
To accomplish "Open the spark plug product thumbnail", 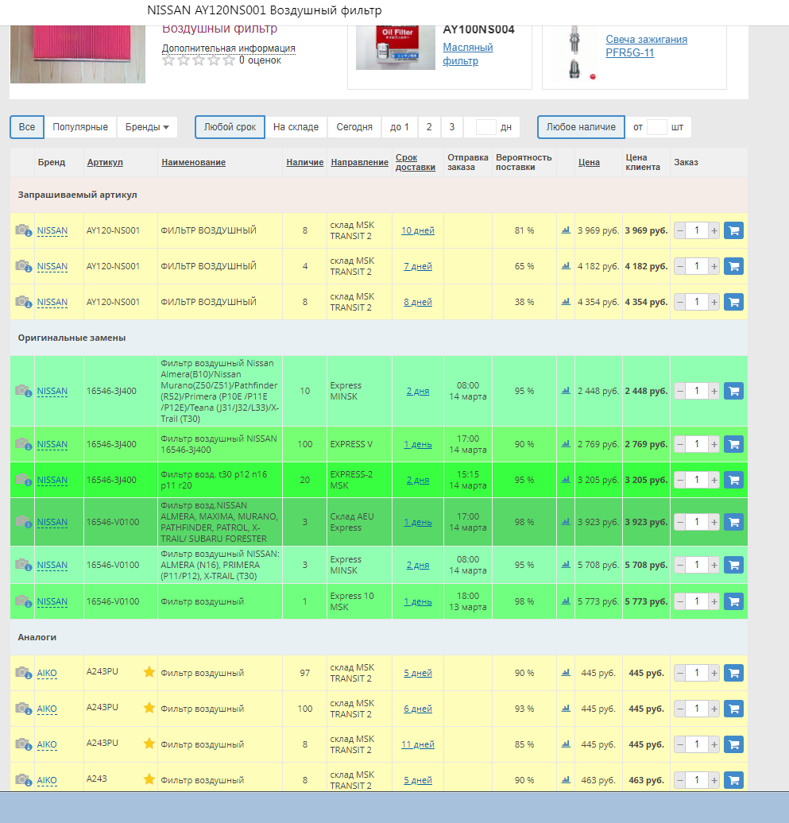I will [x=576, y=52].
